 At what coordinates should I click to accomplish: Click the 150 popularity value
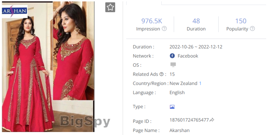pyautogui.click(x=241, y=21)
